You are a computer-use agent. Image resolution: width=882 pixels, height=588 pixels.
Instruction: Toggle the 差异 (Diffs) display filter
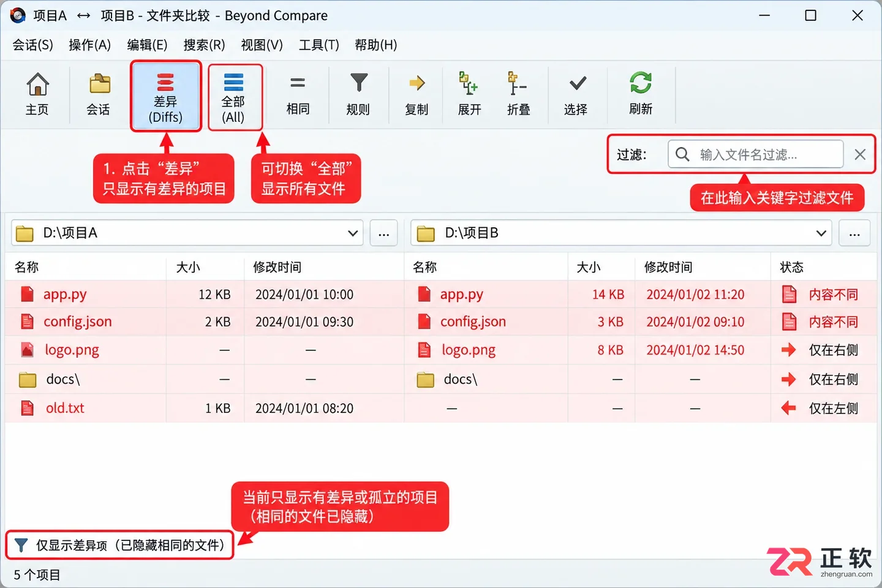click(x=165, y=96)
